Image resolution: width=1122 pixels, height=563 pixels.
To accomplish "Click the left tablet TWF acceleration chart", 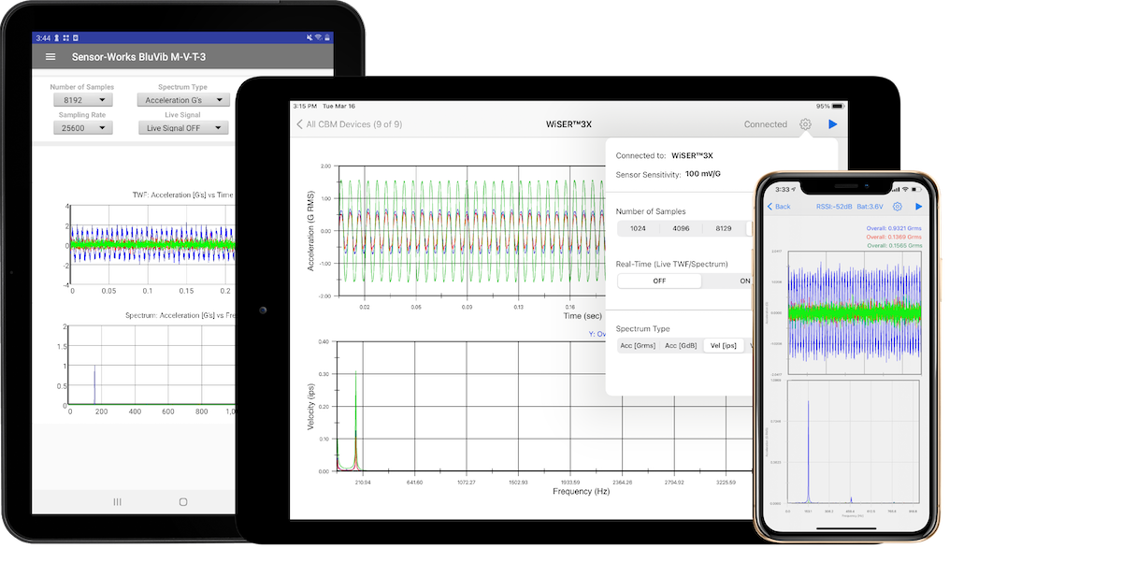I will click(x=152, y=245).
